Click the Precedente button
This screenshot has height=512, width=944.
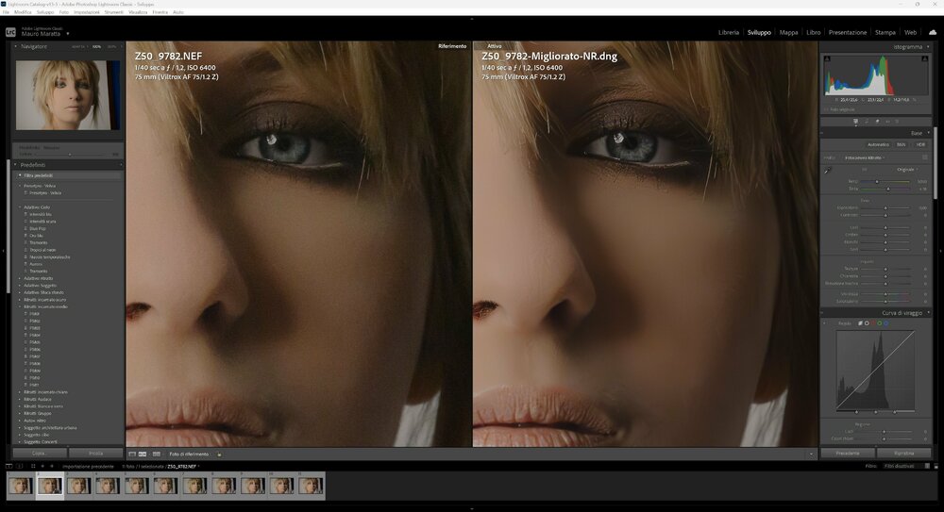(x=848, y=453)
